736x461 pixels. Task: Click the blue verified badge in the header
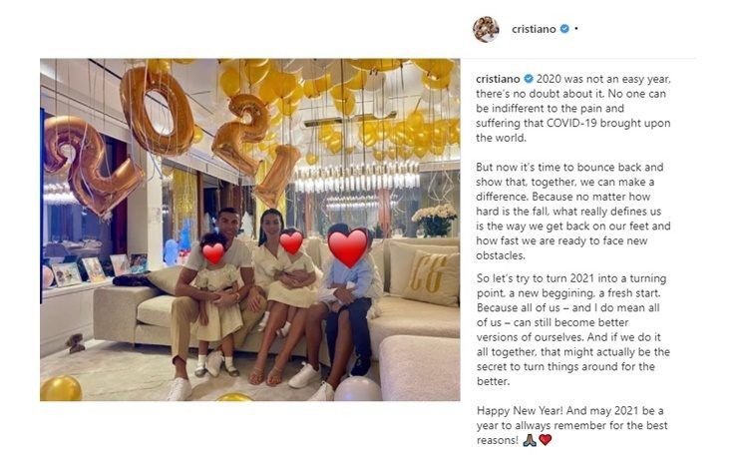tap(564, 29)
